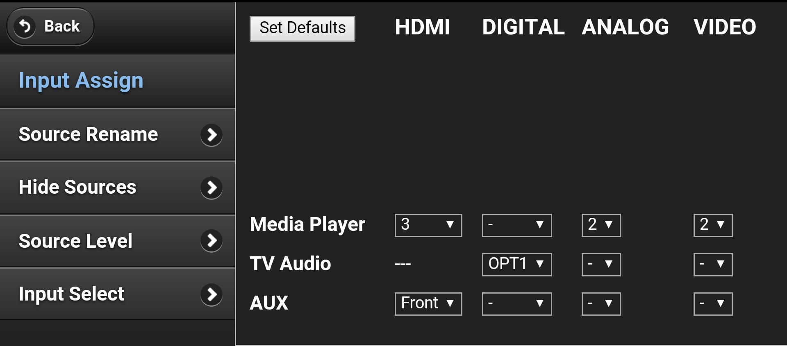Select the Input Assign menu item
This screenshot has height=346, width=787.
coord(117,81)
